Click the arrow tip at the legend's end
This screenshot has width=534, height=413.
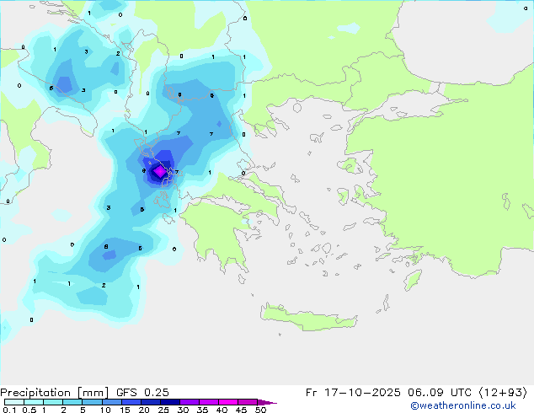[x=267, y=402]
